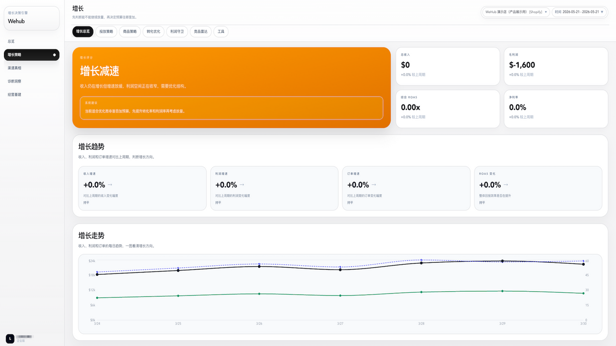The height and width of the screenshot is (346, 616).
Task: Open the 转化优化 tab
Action: pyautogui.click(x=154, y=32)
